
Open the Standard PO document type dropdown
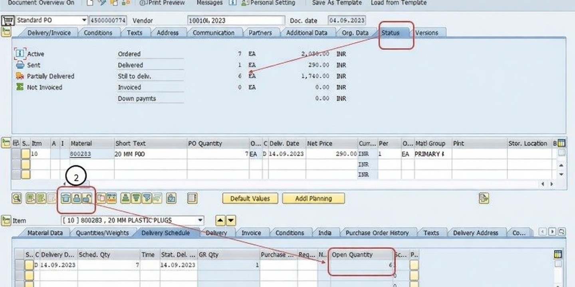point(84,20)
